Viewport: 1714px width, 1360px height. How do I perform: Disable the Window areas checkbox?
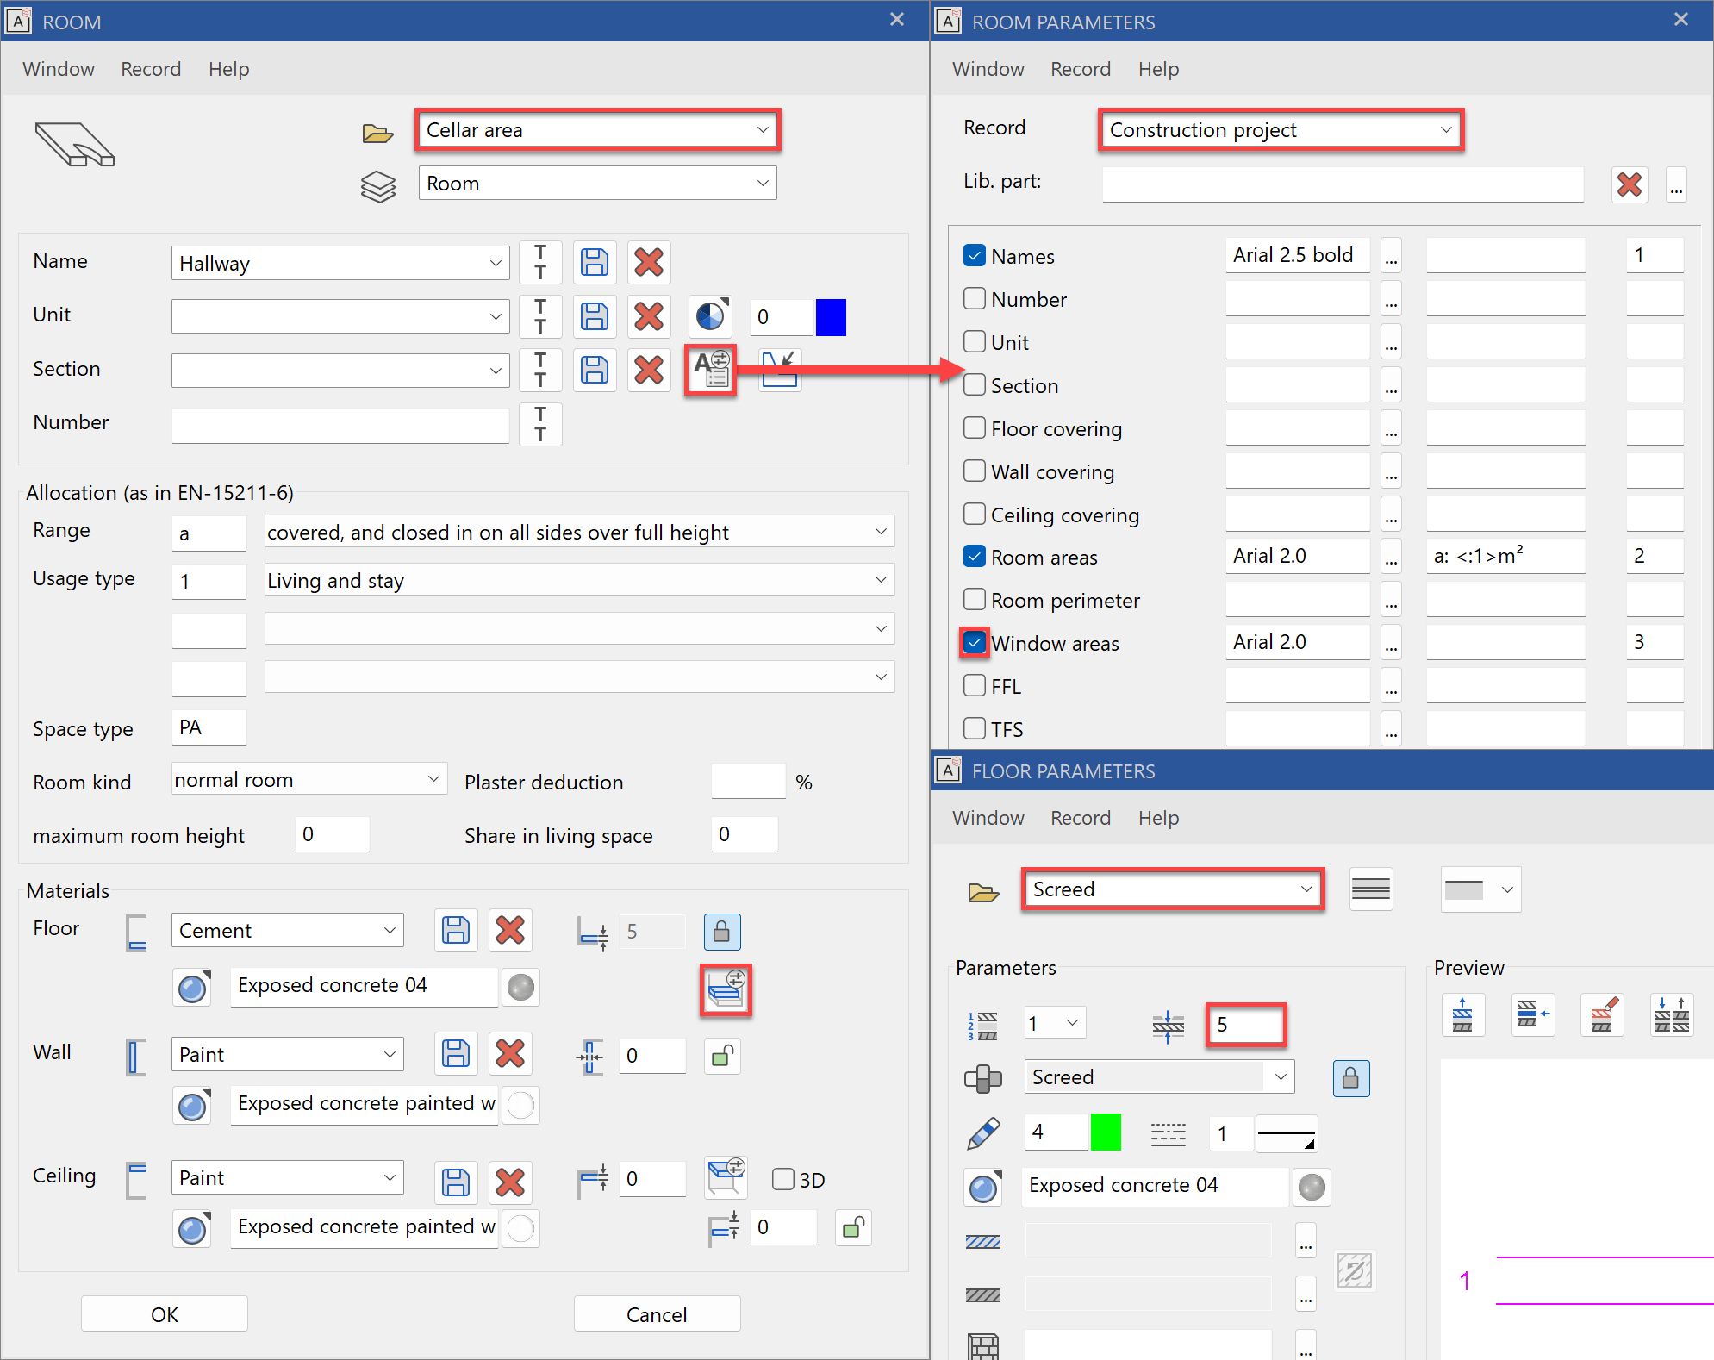click(x=975, y=643)
